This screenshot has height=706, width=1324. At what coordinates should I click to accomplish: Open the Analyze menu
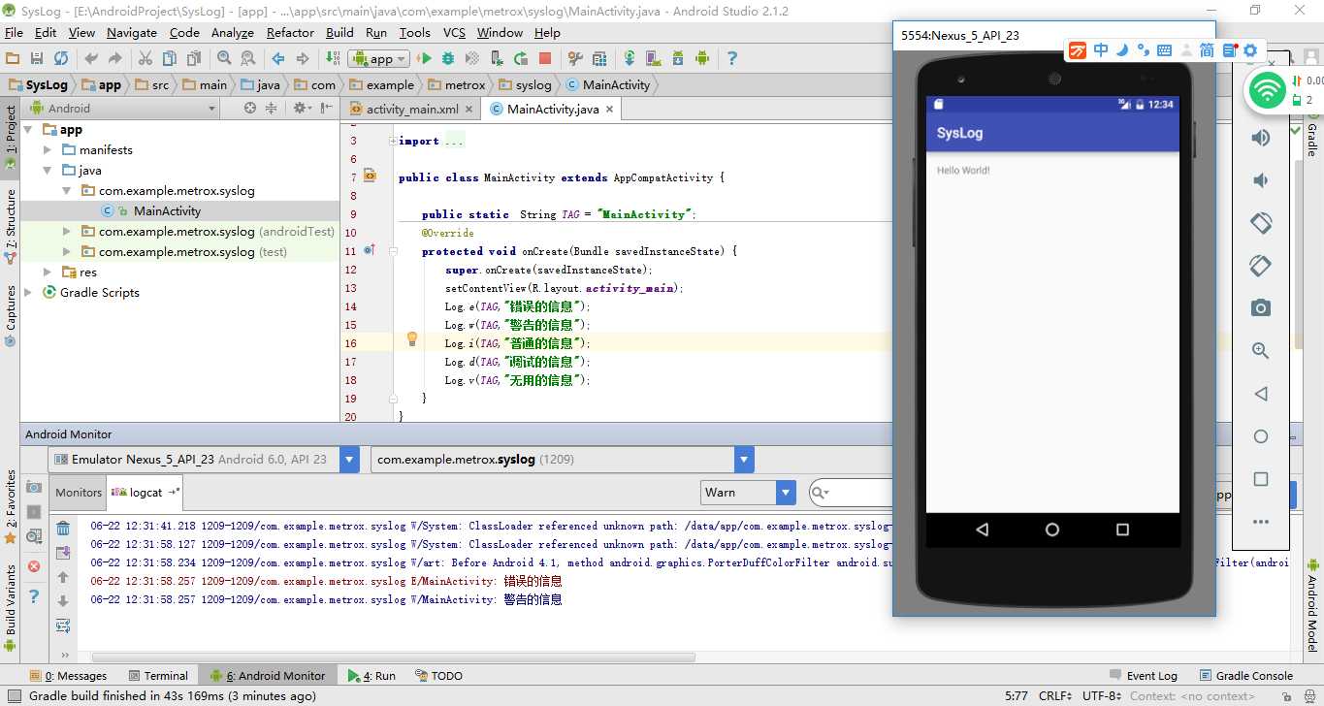pyautogui.click(x=232, y=32)
